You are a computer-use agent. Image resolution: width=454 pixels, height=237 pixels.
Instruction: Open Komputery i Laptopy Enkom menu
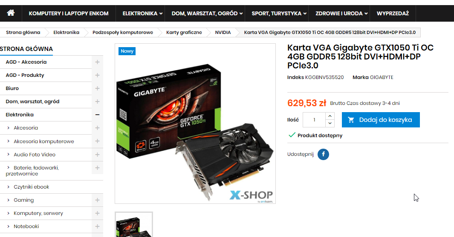pos(69,13)
